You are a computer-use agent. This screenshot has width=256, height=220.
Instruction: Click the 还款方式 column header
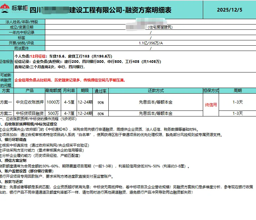click(x=156, y=91)
